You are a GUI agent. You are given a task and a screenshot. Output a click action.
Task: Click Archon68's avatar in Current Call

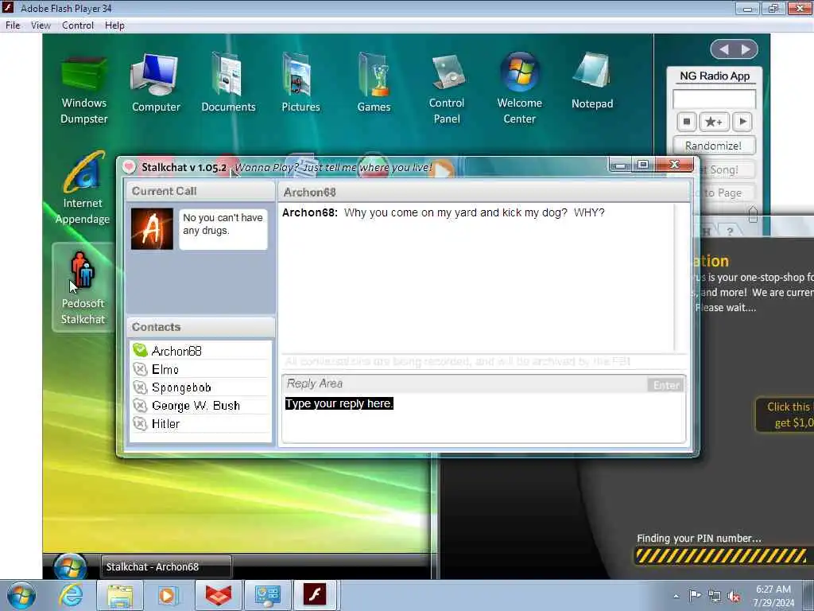pos(152,229)
